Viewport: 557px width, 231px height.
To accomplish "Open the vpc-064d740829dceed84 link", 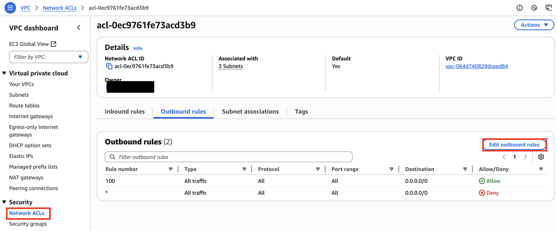I will 476,66.
